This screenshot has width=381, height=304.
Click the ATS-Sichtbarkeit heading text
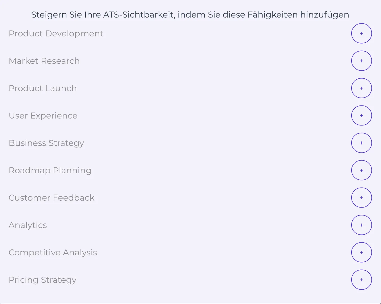point(190,15)
